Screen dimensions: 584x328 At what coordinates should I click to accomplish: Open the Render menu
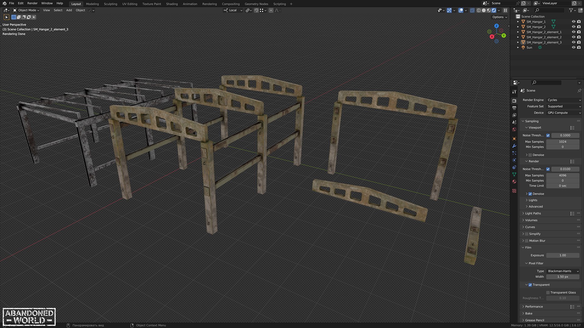click(33, 3)
